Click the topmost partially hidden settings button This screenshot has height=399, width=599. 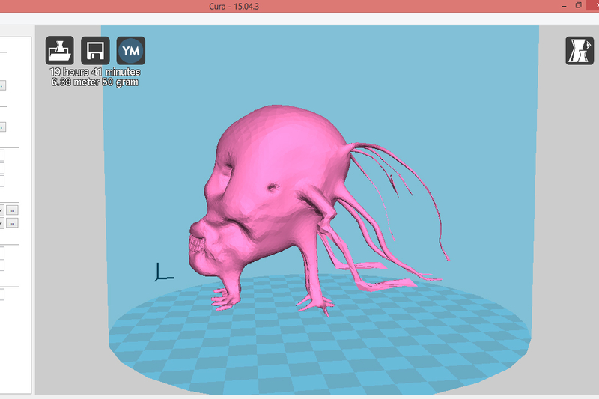[1, 85]
